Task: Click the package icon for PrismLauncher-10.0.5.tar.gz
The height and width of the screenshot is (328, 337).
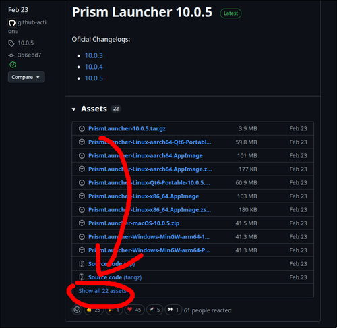Action: [x=82, y=128]
